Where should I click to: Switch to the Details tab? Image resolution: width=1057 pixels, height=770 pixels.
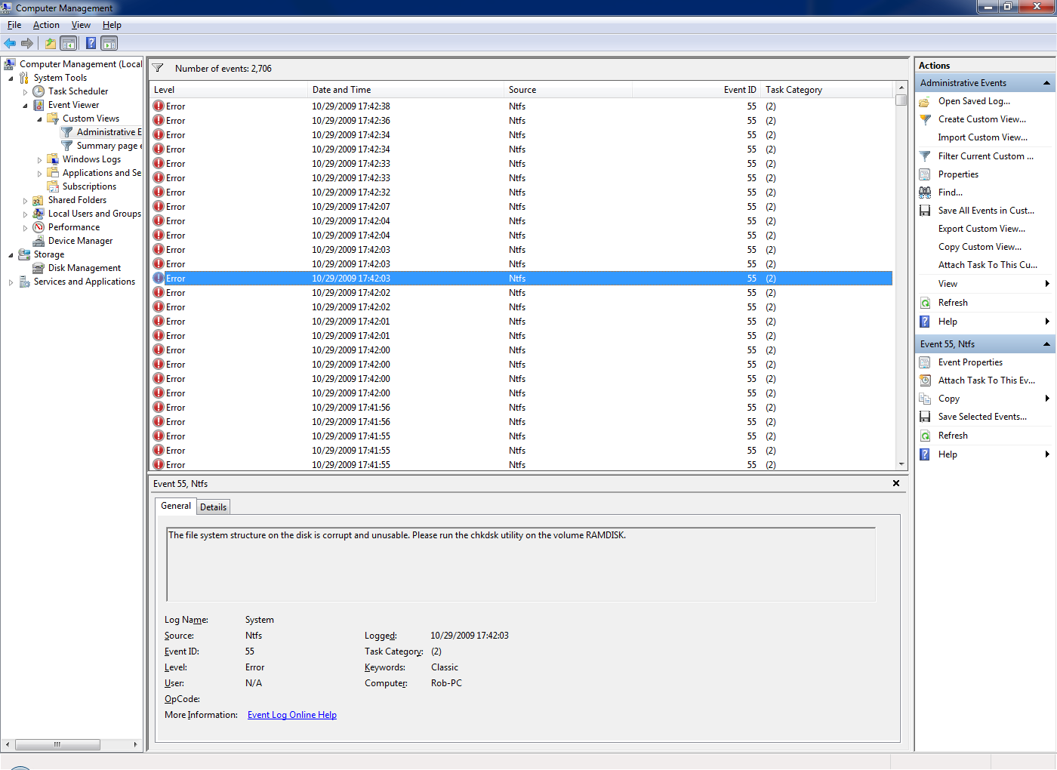[x=213, y=507]
